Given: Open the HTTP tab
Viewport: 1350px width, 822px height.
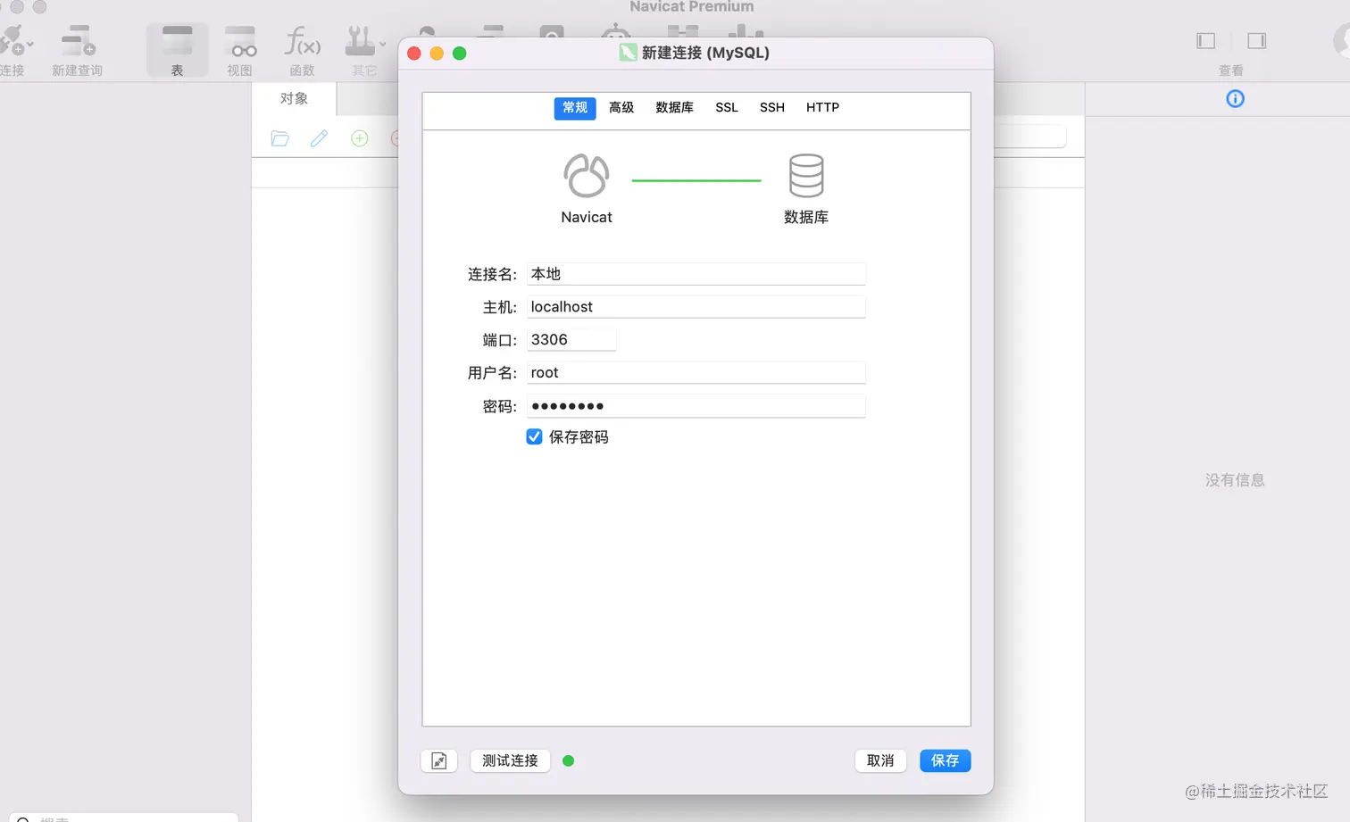Looking at the screenshot, I should coord(822,108).
